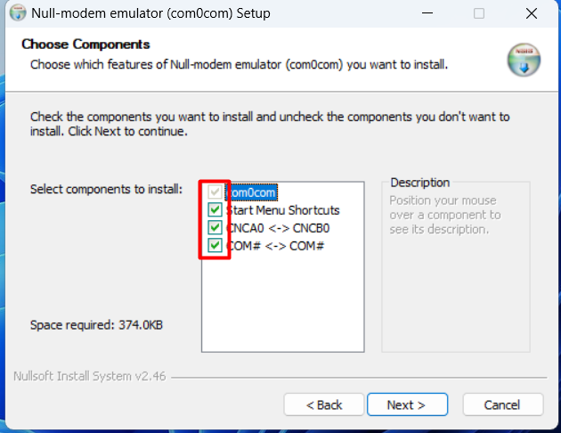Uncheck the CNCA0 <-> CNCB0 checkbox
Screen dimensions: 561x433
[x=214, y=227]
